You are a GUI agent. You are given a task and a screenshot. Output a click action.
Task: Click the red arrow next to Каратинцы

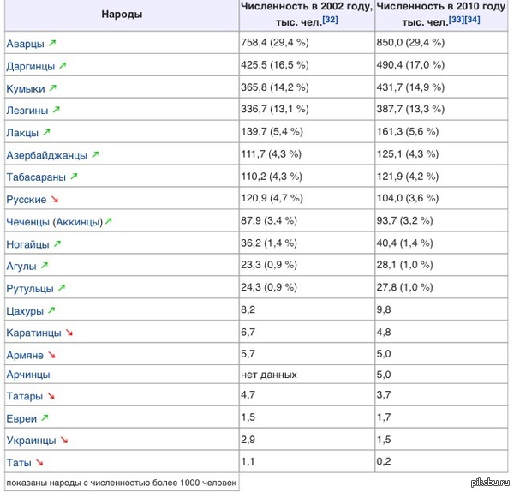[69, 332]
